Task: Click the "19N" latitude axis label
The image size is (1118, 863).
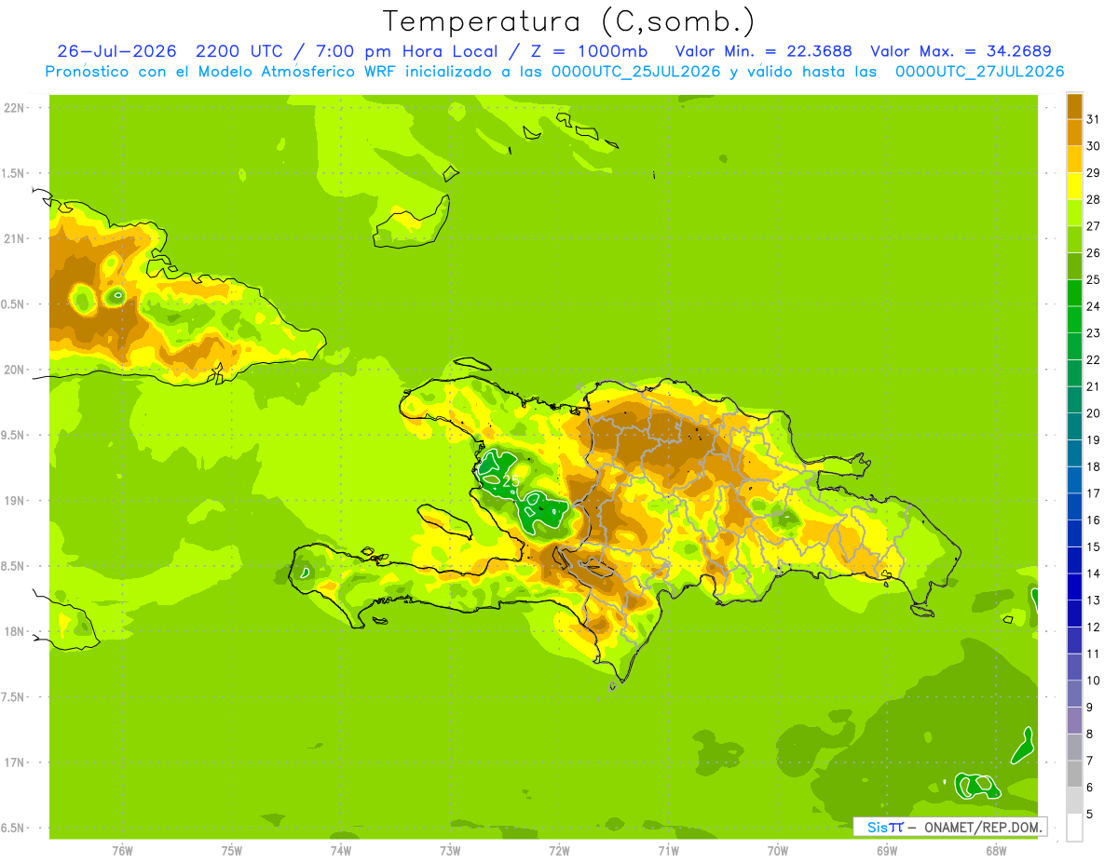Action: click(x=15, y=500)
